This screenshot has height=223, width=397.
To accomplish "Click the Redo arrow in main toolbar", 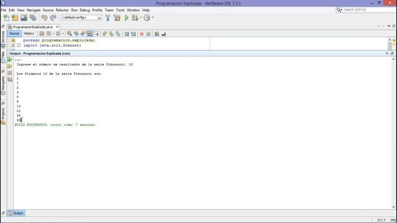I will 53,18.
